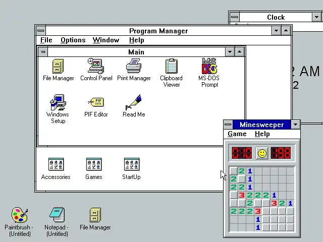Click the Main group title bar
The width and height of the screenshot is (323, 242).
[x=136, y=52]
